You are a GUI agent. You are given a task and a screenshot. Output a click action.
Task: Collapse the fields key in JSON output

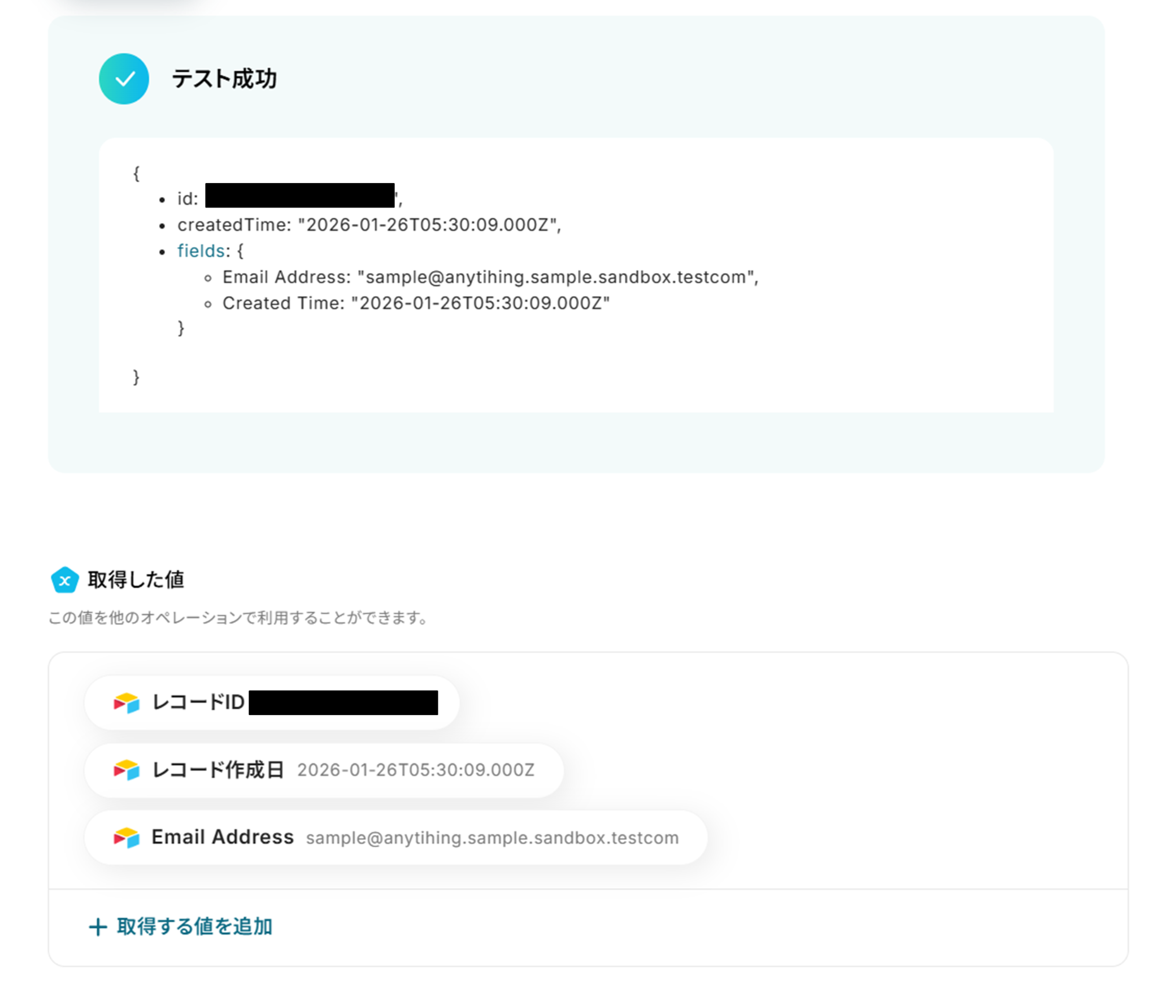coord(201,250)
